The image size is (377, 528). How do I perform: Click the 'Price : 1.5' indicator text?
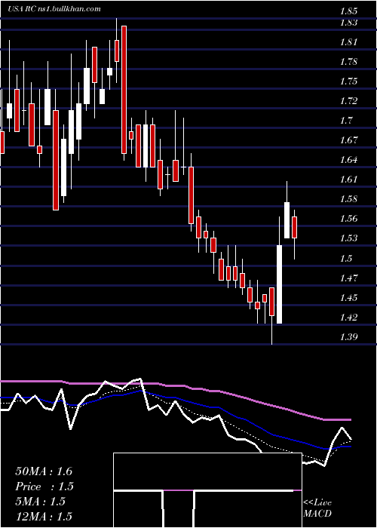pos(44,487)
